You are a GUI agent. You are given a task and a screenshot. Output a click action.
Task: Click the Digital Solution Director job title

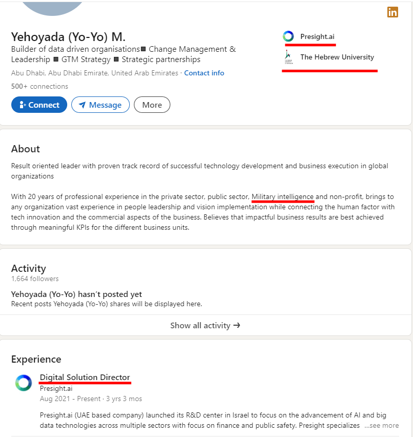point(85,378)
